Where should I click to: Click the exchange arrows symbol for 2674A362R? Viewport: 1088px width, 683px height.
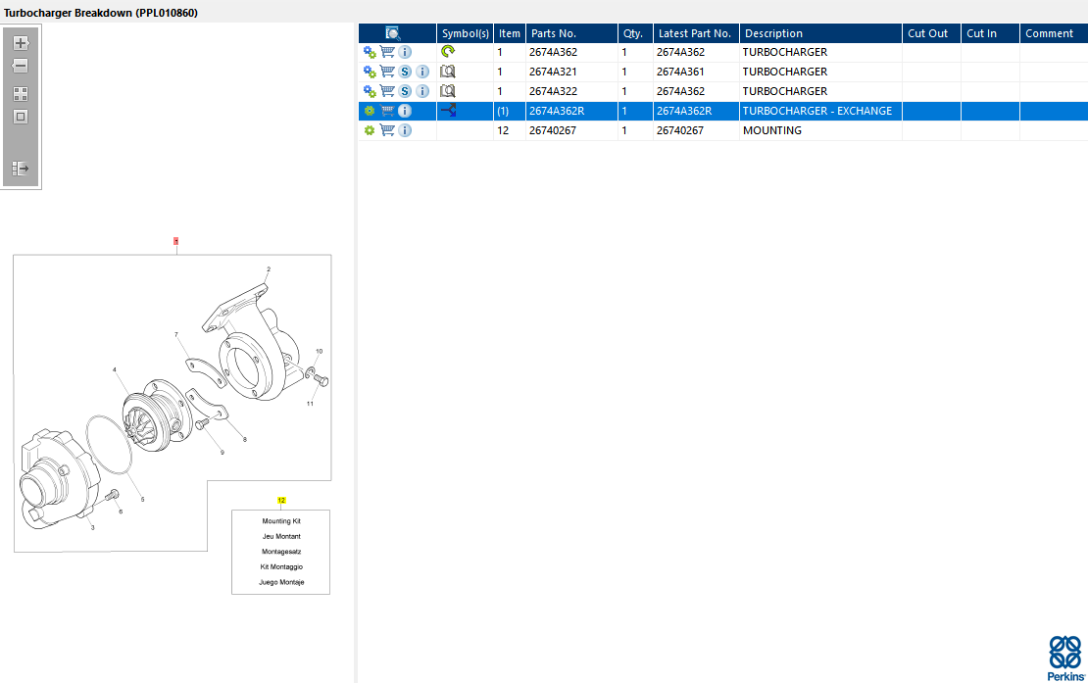tap(448, 110)
